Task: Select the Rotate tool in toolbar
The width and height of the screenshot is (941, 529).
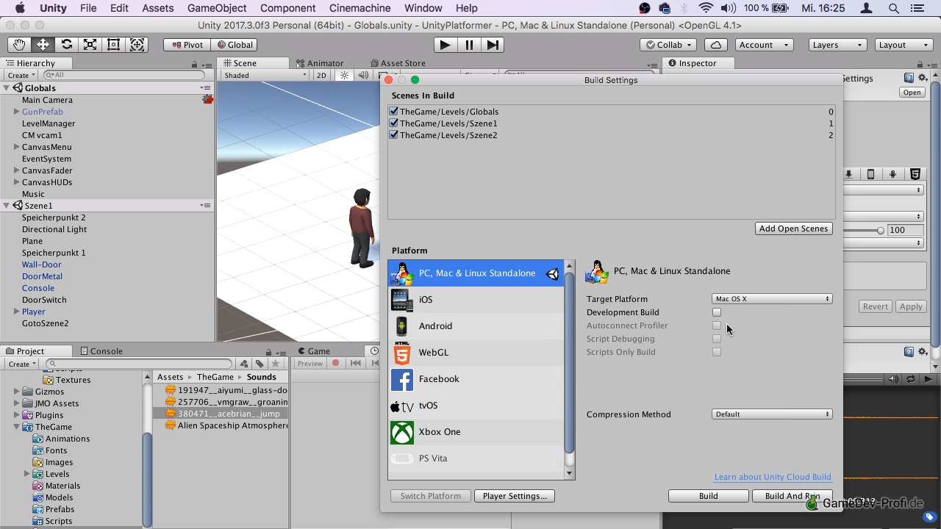Action: click(x=67, y=45)
